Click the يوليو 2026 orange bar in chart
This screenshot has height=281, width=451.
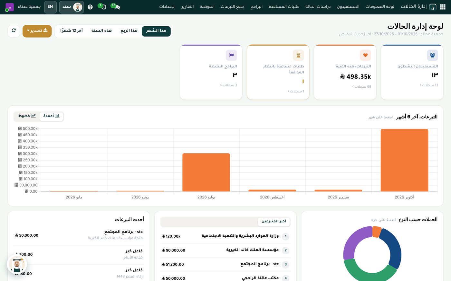click(x=206, y=172)
